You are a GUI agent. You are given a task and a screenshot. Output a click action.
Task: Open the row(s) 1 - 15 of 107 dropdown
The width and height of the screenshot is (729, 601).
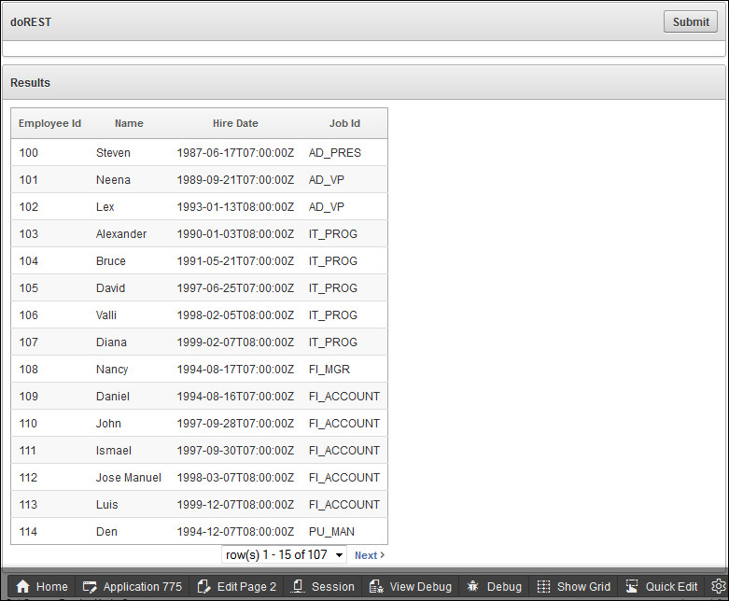click(x=284, y=554)
